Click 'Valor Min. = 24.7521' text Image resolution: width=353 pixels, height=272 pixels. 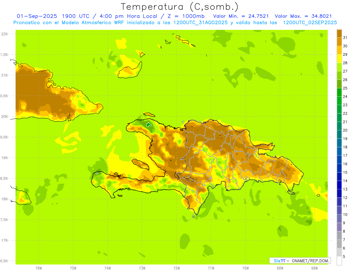[x=241, y=16]
